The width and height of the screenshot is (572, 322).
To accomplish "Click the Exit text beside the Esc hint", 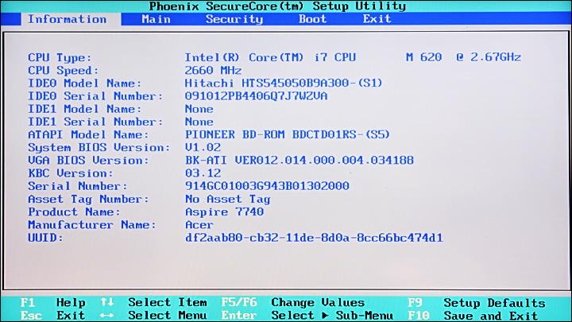I will click(71, 316).
